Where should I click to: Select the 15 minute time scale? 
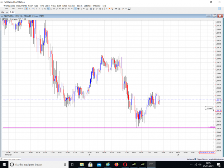click(48, 9)
